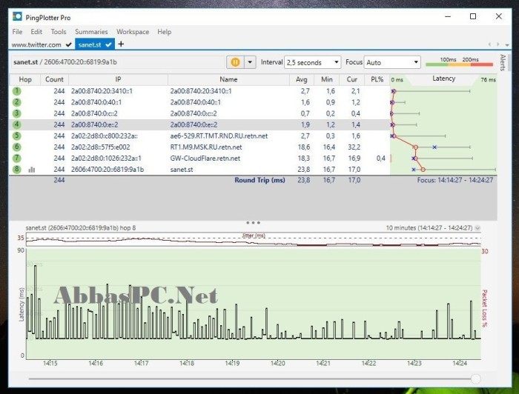Click IP 2a00:8740:20:3410::1 in hop 1
The width and height of the screenshot is (519, 394).
[x=102, y=91]
